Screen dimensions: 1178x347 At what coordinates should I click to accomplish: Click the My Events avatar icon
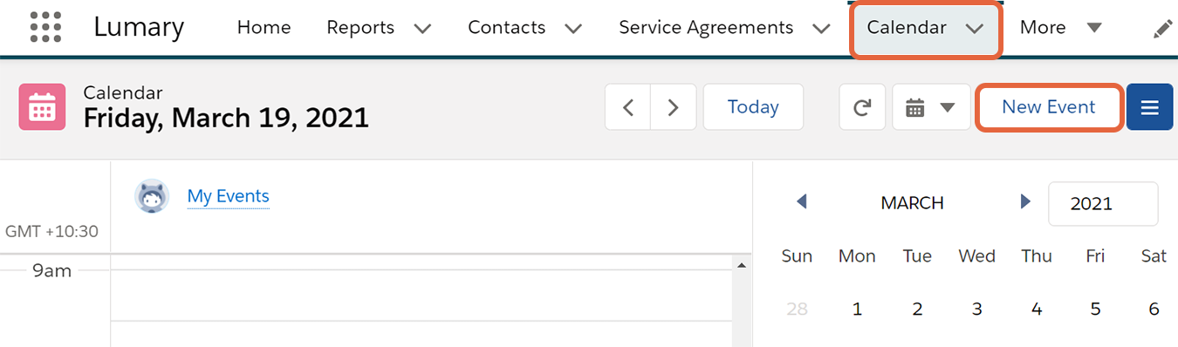152,196
